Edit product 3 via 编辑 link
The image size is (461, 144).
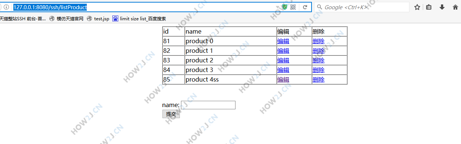tap(283, 70)
